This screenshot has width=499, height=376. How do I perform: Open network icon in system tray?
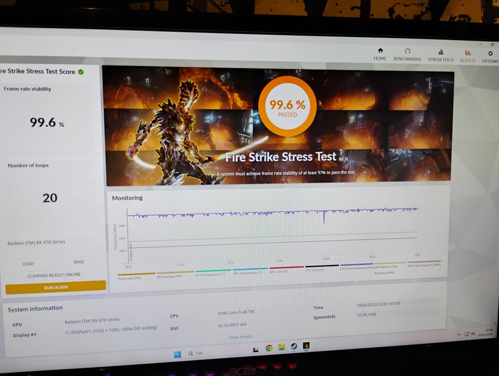[467, 334]
